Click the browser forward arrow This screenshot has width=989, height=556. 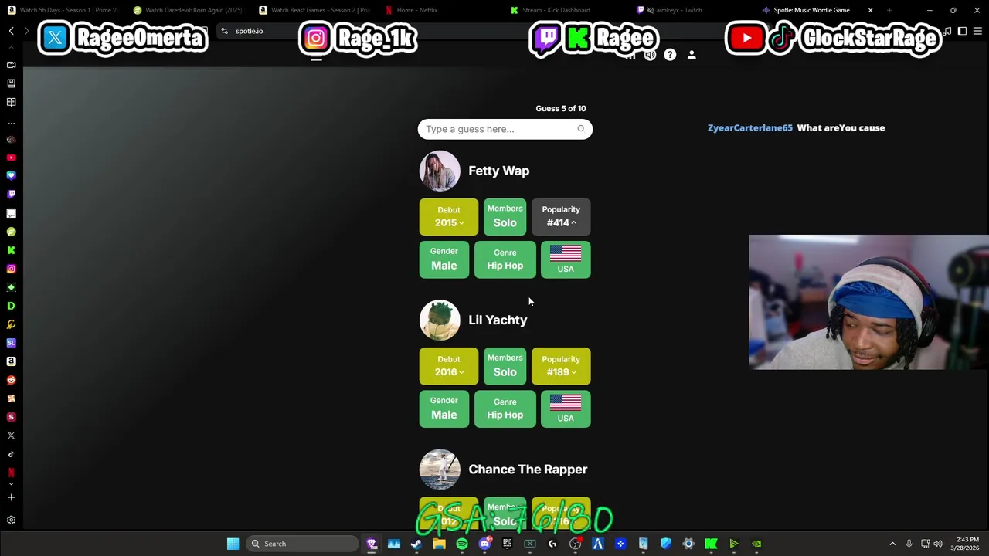pos(26,31)
